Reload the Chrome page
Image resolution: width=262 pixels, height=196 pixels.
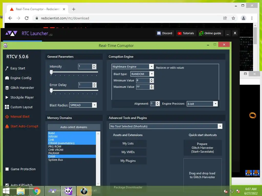pyautogui.click(x=27, y=18)
